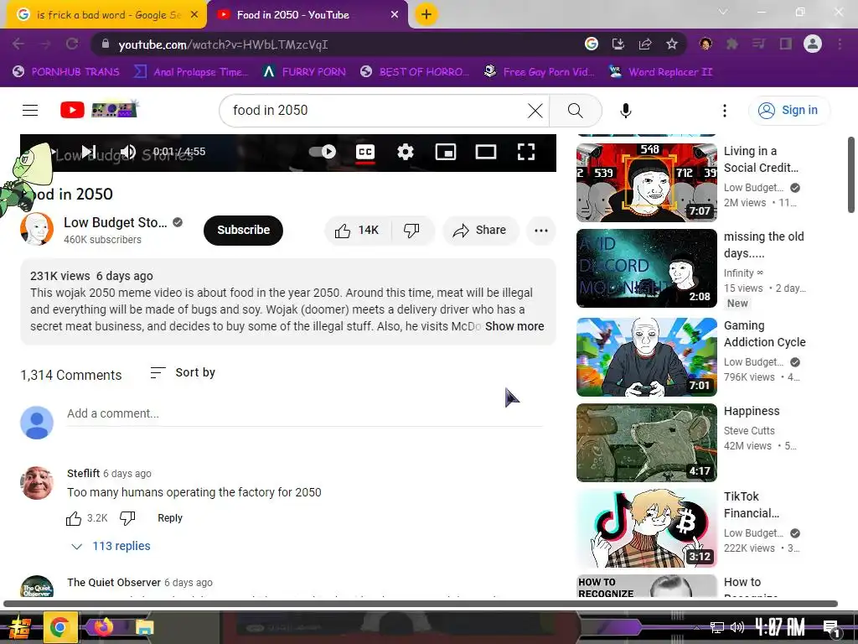Open Windows Start button
This screenshot has height=644, width=858.
[x=18, y=627]
